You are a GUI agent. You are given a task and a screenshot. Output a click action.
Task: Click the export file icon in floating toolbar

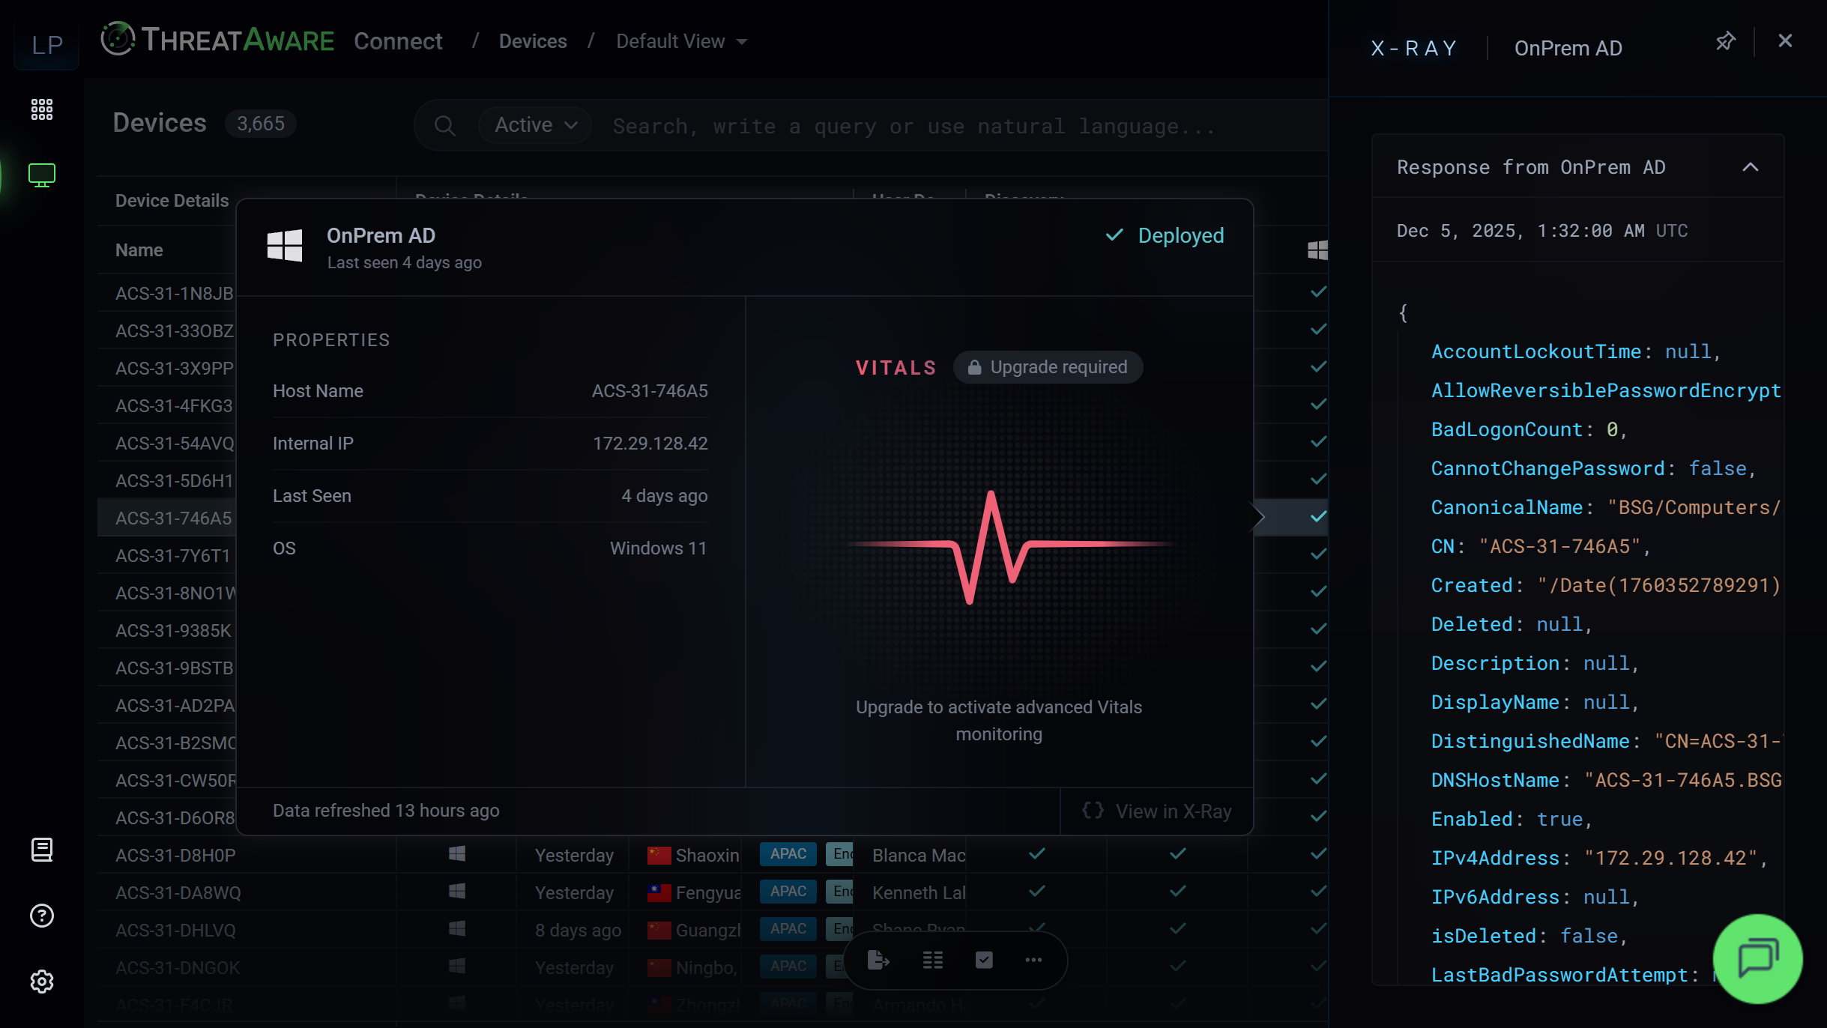[878, 960]
